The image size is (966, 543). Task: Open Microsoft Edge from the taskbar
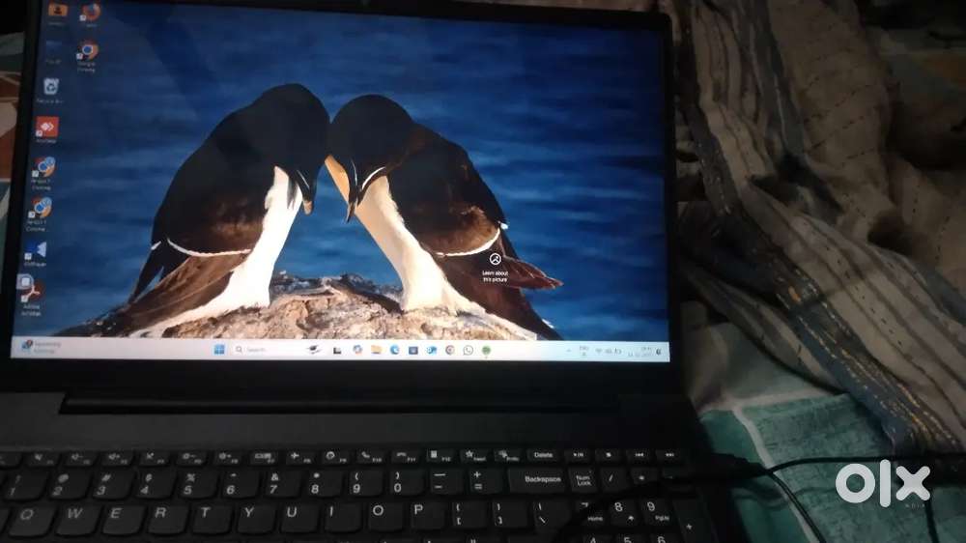[394, 350]
